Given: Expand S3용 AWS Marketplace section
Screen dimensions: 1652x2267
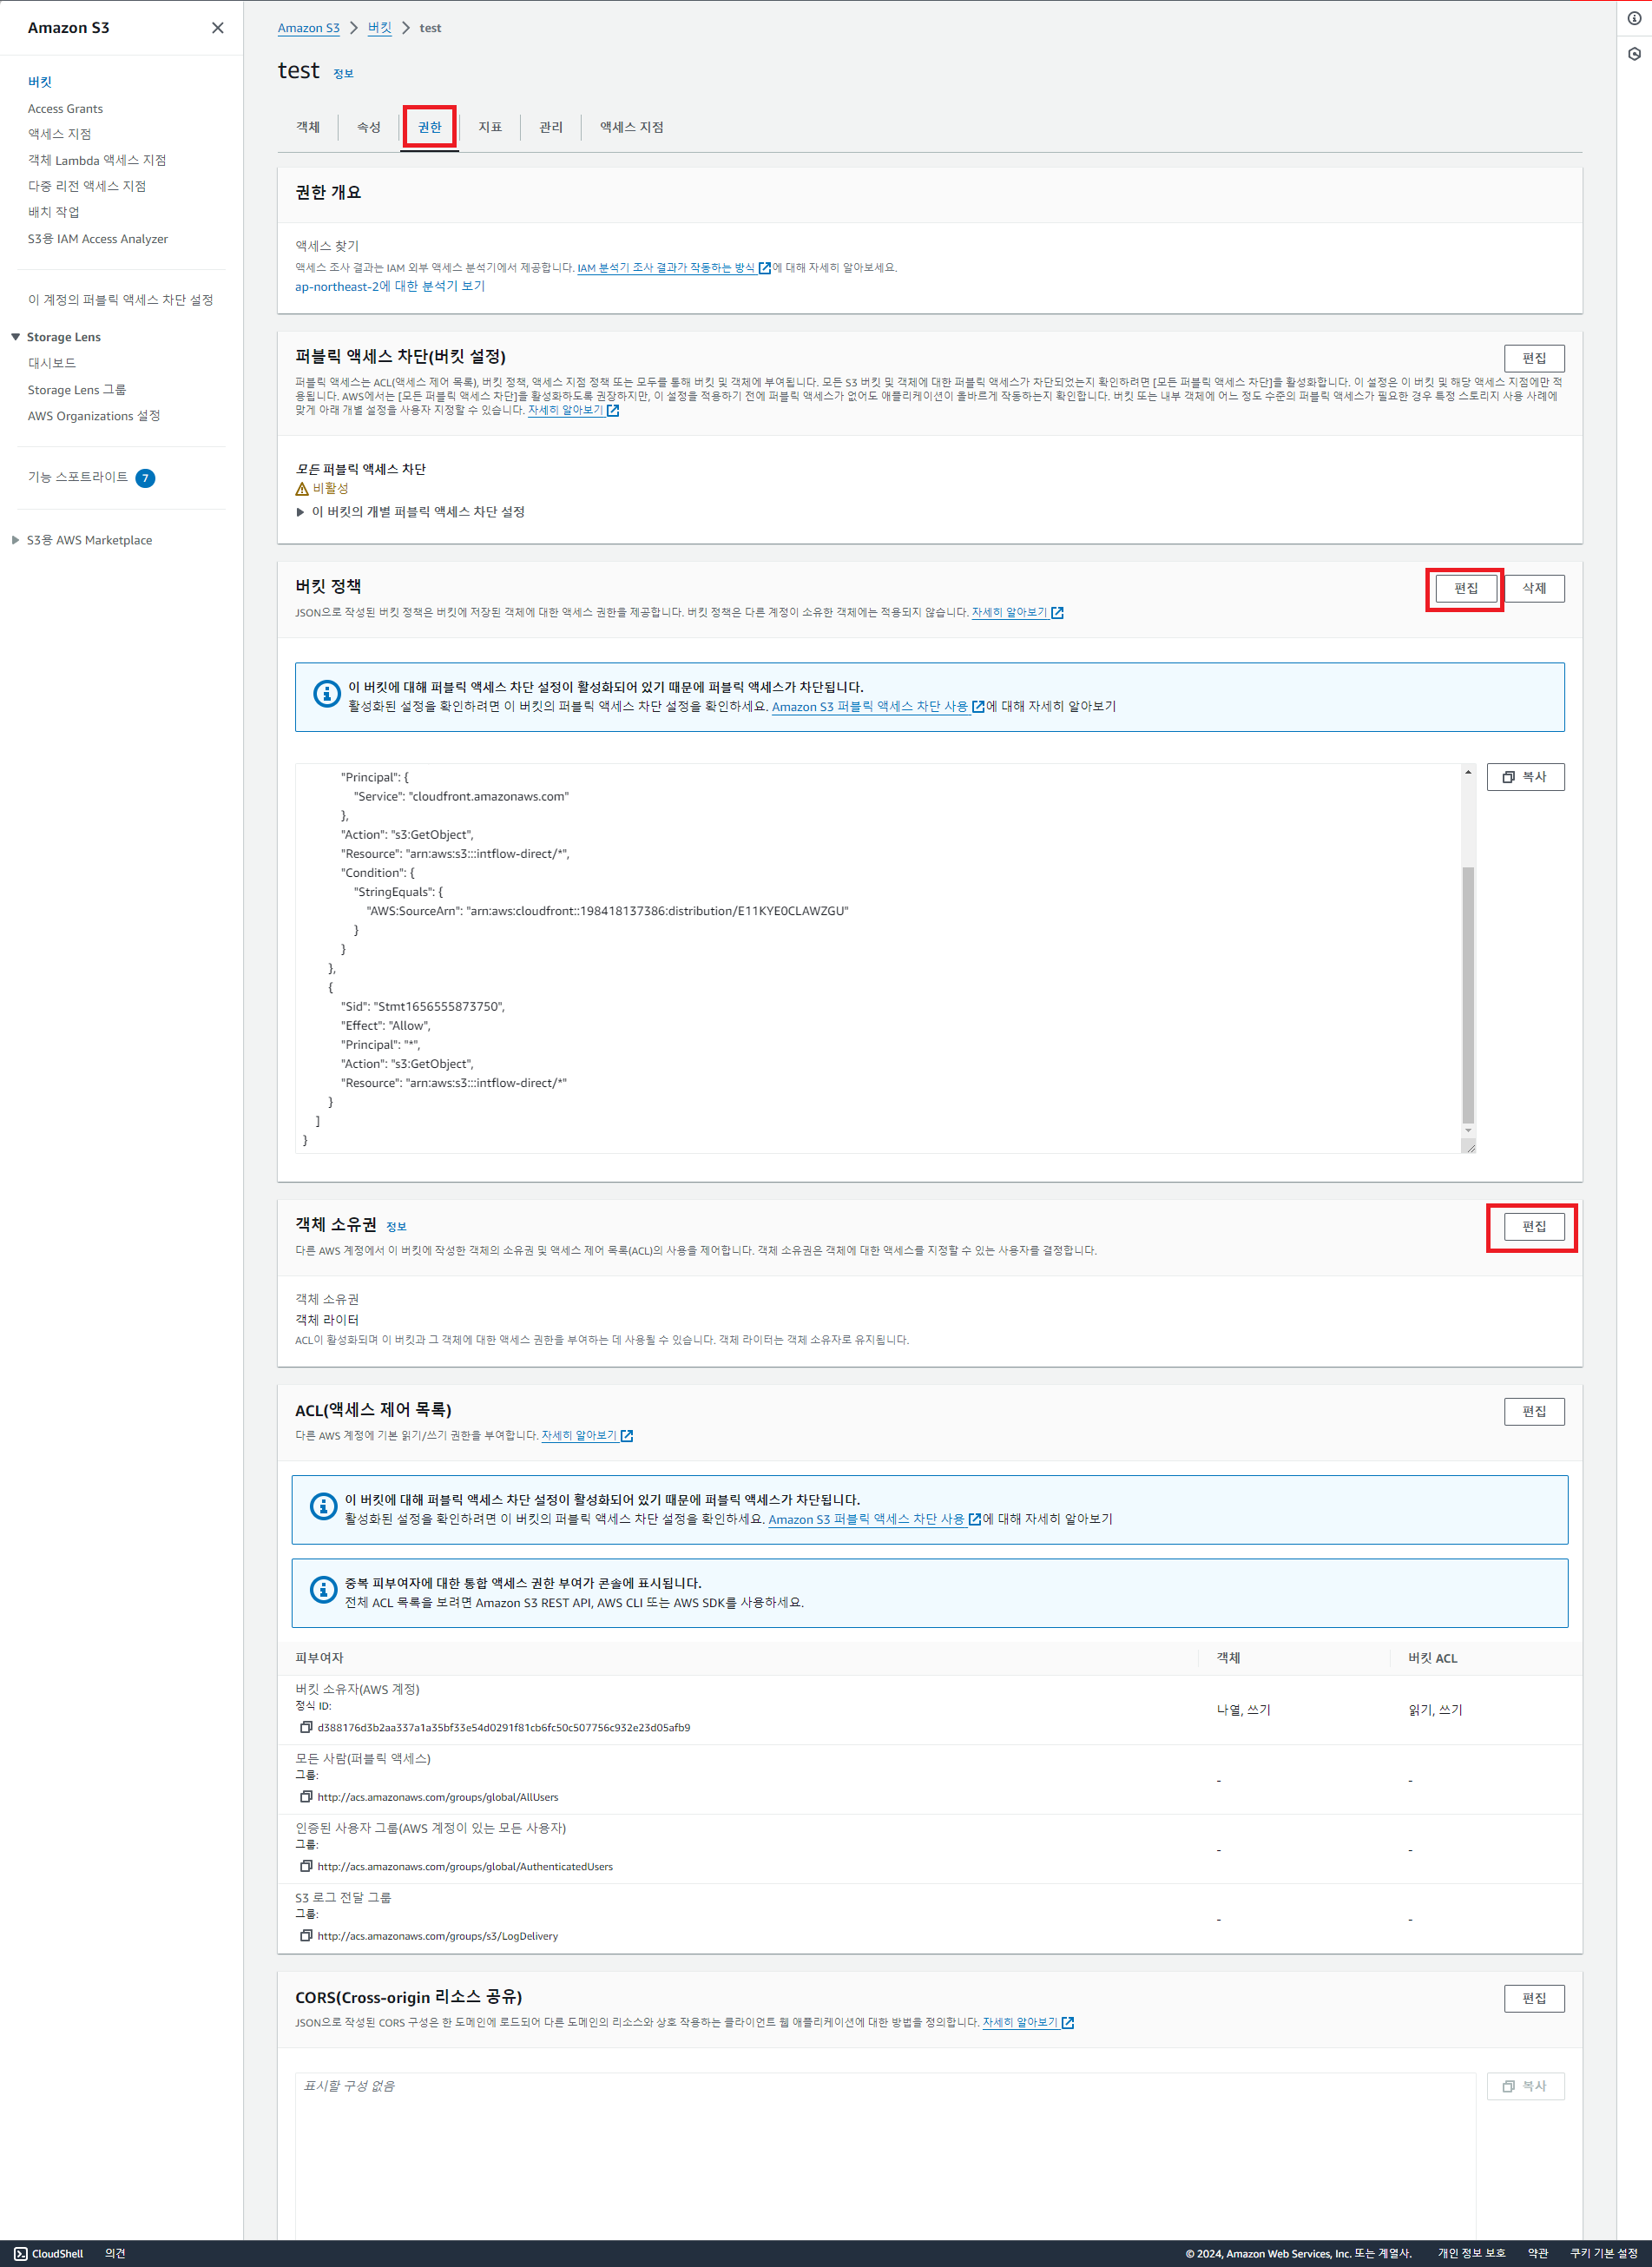Looking at the screenshot, I should pyautogui.click(x=16, y=540).
